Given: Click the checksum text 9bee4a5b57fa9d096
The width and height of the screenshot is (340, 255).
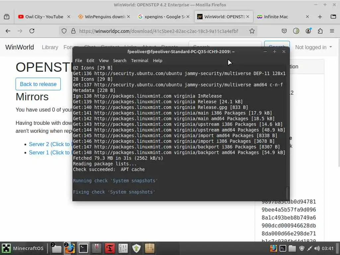Looking at the screenshot, I should point(289,210).
